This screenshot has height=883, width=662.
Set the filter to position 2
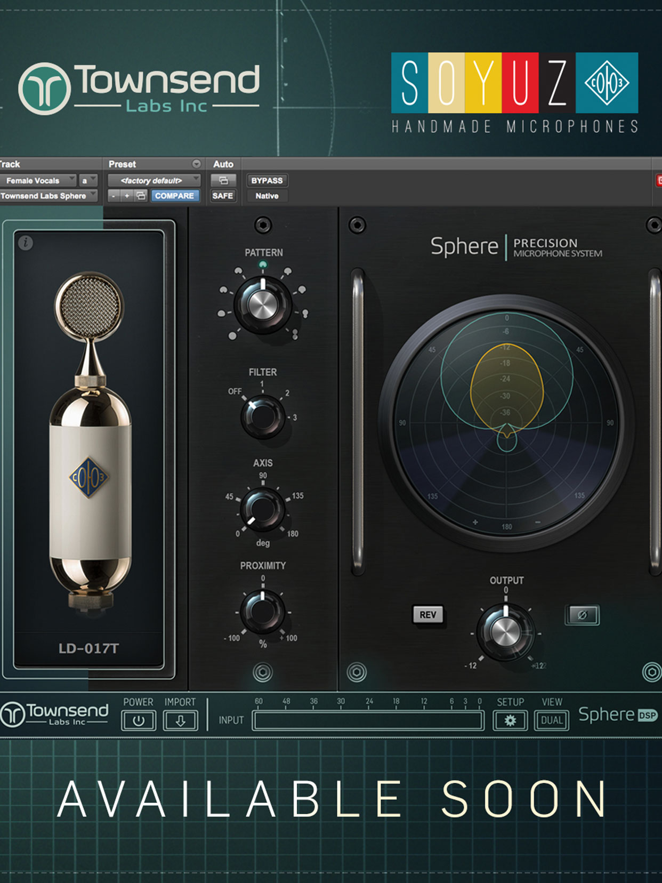pyautogui.click(x=287, y=393)
